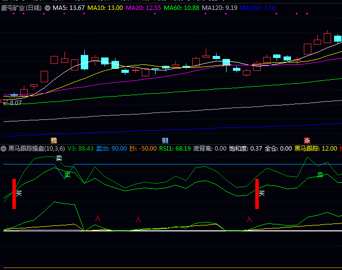Viewport: 342px width, 270px height.
Task: Expand the arrow before 黑马跟踪操盘 indicator
Action: [x=3, y=148]
